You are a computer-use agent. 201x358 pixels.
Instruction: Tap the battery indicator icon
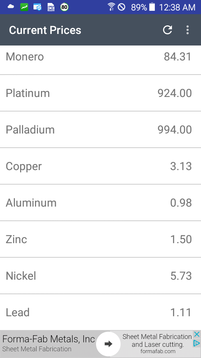[152, 7]
